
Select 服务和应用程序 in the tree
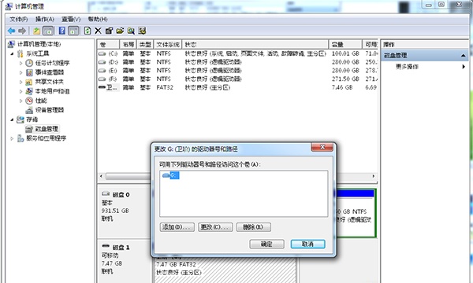tap(47, 138)
